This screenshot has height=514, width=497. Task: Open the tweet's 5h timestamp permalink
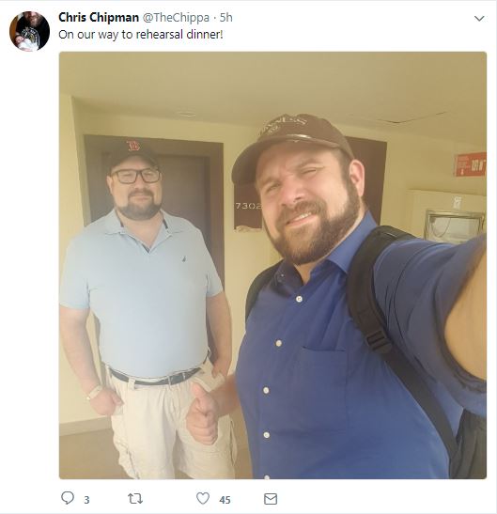tap(226, 17)
